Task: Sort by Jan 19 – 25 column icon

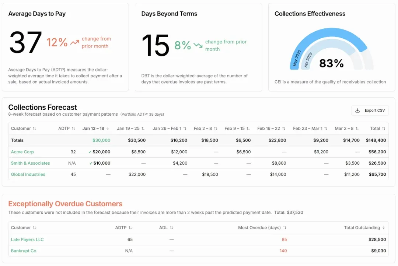Action: tap(143, 129)
